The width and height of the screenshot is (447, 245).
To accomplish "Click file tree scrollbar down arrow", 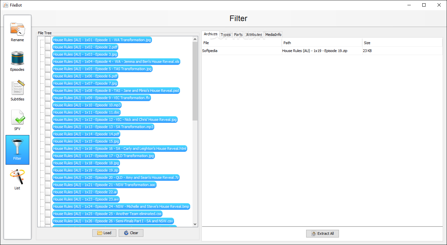I will (x=195, y=224).
